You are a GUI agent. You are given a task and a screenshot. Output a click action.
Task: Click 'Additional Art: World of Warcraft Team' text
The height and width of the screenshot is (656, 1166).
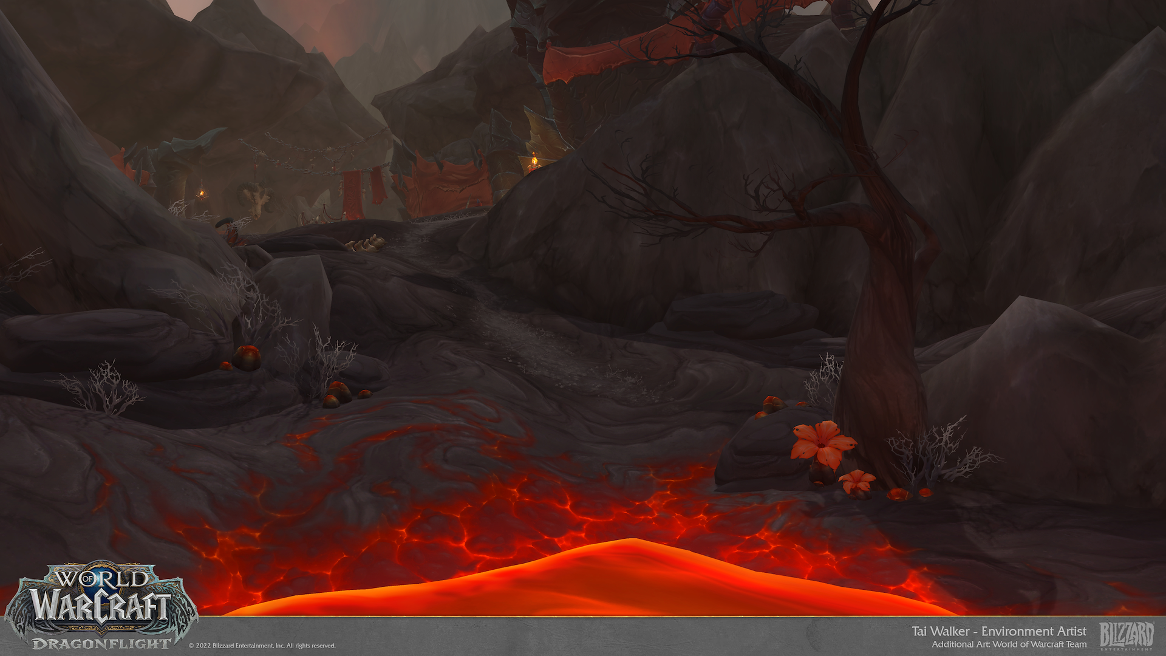pos(1009,644)
